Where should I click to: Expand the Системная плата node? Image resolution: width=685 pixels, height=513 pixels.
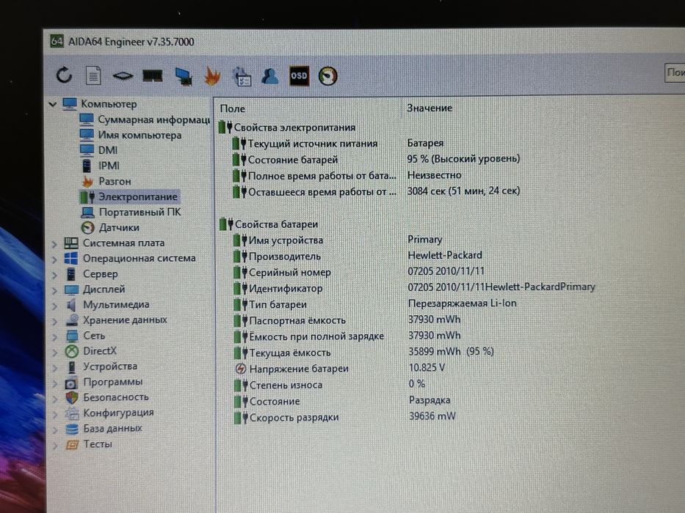54,244
